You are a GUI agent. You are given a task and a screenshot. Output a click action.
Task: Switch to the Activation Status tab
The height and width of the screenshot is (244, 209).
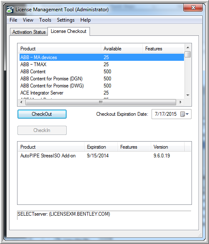point(29,32)
